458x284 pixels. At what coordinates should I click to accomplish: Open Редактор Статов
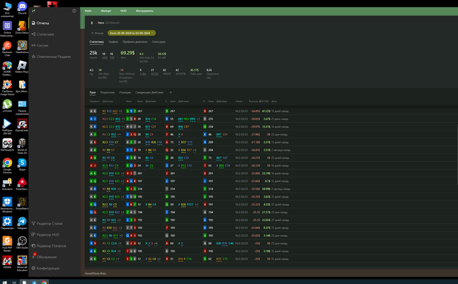click(49, 224)
